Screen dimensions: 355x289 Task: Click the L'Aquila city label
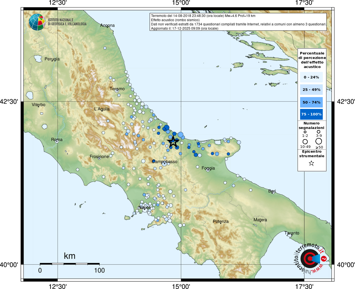click(102, 109)
